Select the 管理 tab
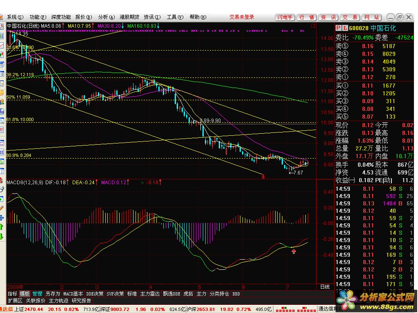 (37, 294)
